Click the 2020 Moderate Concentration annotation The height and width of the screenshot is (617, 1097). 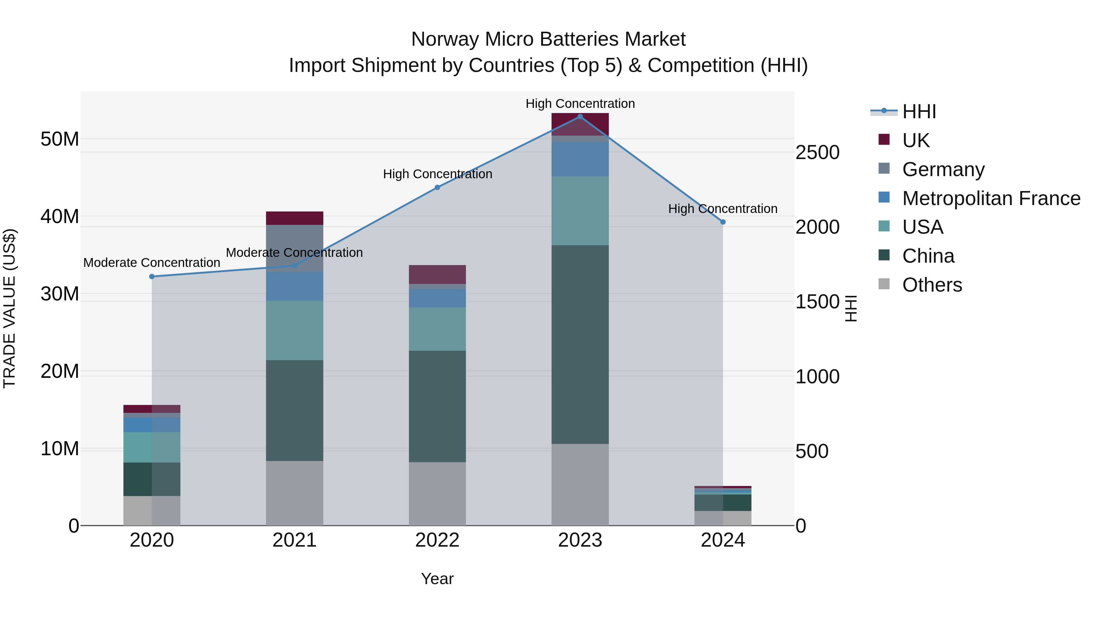pos(152,263)
